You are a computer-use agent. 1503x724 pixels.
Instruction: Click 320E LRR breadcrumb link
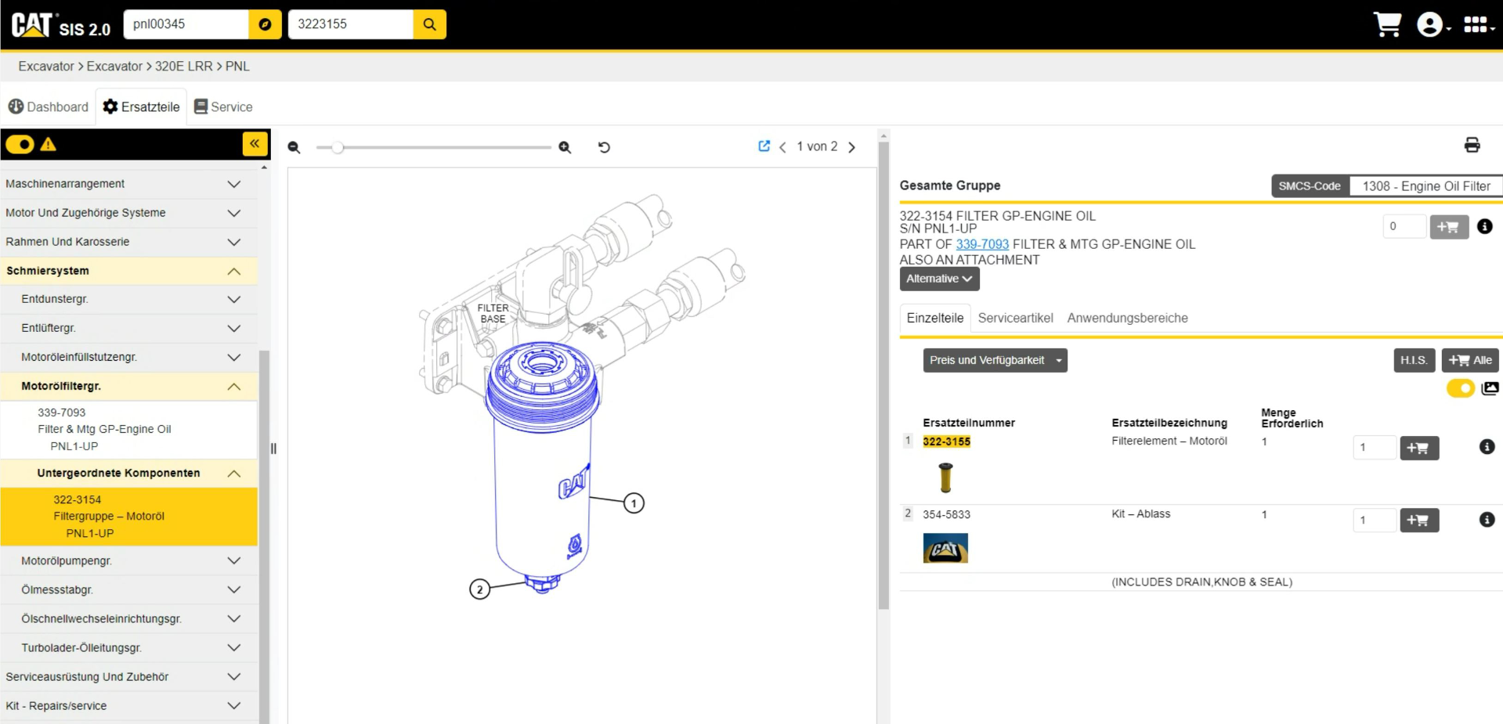pyautogui.click(x=183, y=67)
